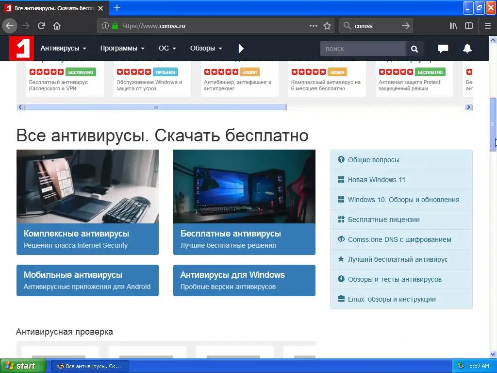This screenshot has height=373, width=497.
Task: Open a new tab with plus button
Action: click(116, 8)
